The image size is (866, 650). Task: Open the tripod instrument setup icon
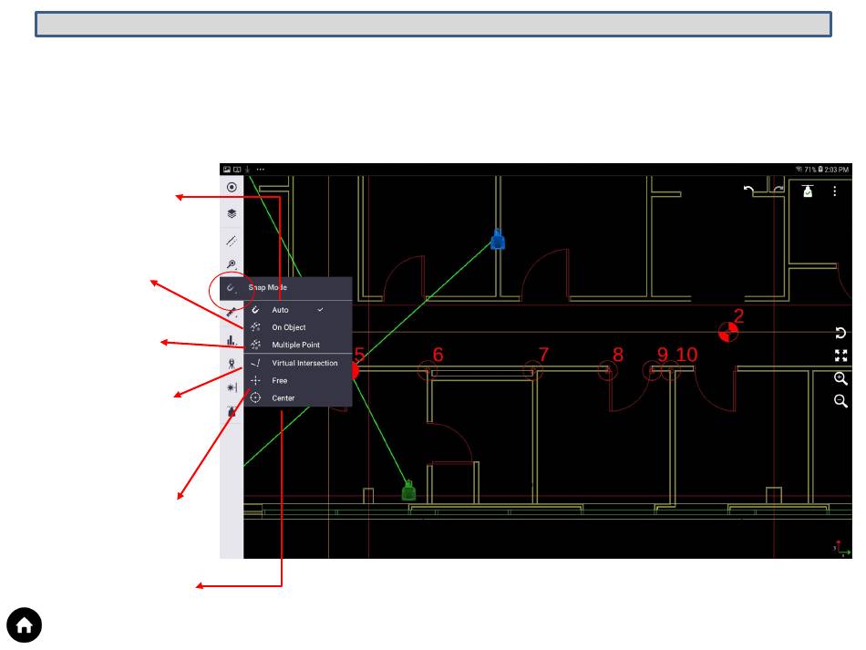[x=232, y=364]
